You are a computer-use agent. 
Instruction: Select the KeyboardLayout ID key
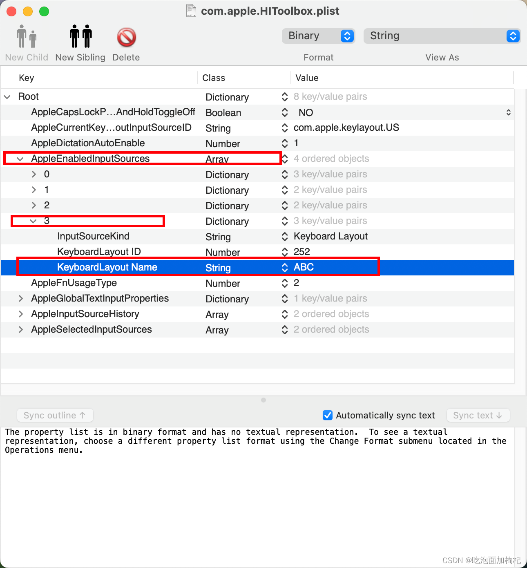click(x=99, y=252)
